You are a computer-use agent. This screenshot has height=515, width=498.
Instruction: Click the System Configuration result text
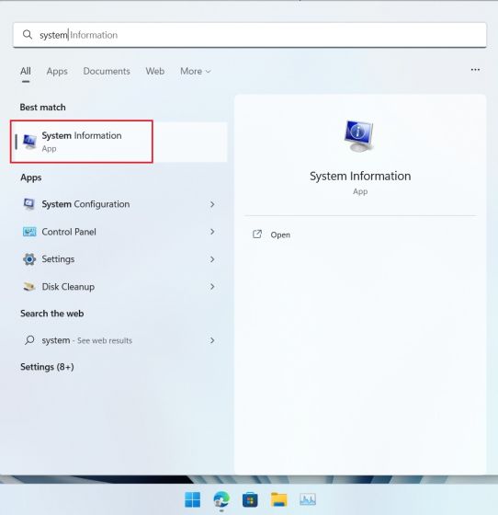coord(85,204)
